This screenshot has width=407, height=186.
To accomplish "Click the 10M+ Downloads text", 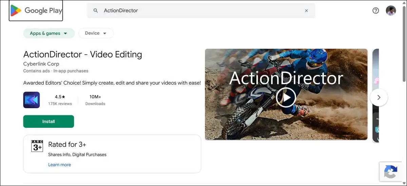I will (x=95, y=100).
